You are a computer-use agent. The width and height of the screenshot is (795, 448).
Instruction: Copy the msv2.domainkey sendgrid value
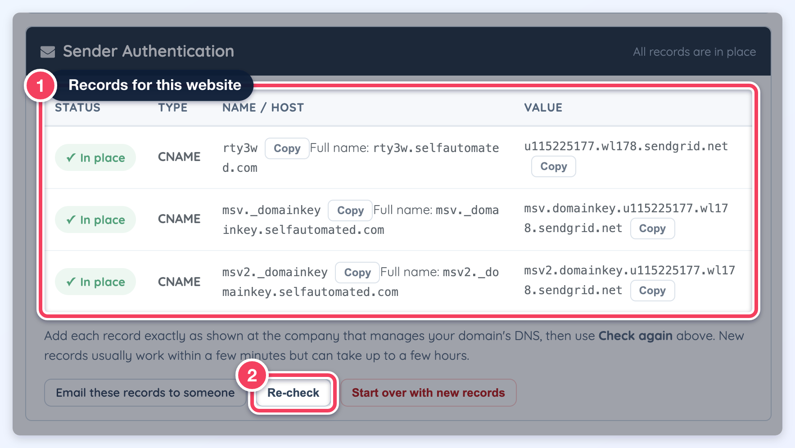click(x=652, y=291)
